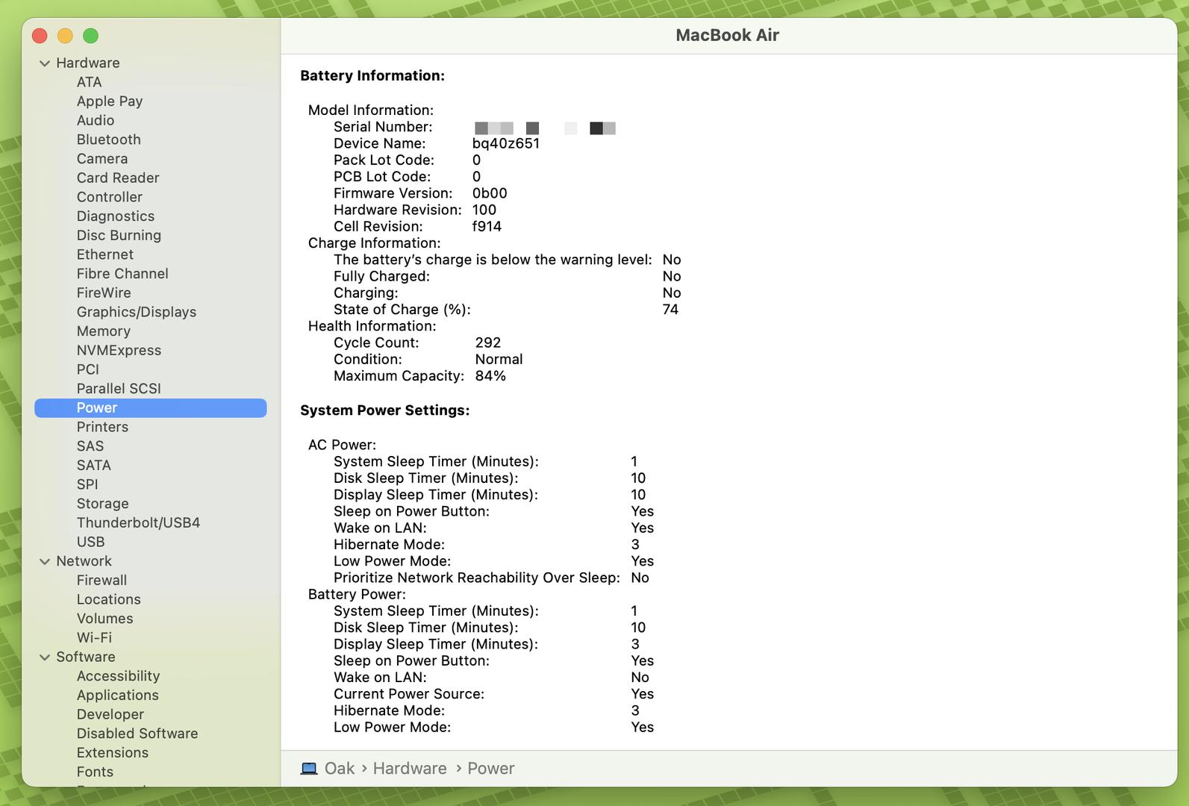Click State of Charge value 74
The height and width of the screenshot is (806, 1189).
(x=670, y=310)
